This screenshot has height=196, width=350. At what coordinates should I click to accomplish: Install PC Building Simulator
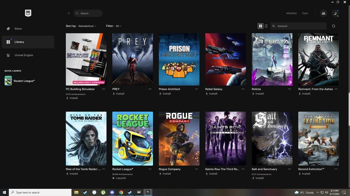pos(72,98)
